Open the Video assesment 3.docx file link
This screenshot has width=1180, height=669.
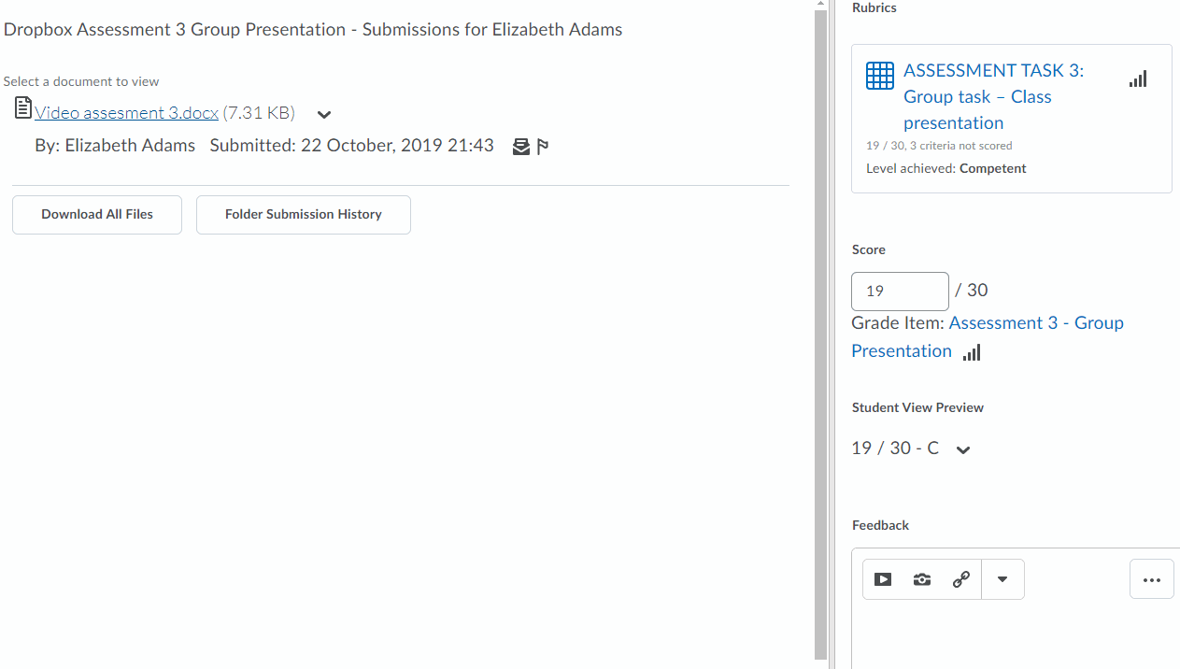126,113
